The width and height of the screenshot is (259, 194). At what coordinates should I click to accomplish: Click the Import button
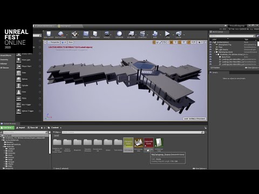click(21, 128)
